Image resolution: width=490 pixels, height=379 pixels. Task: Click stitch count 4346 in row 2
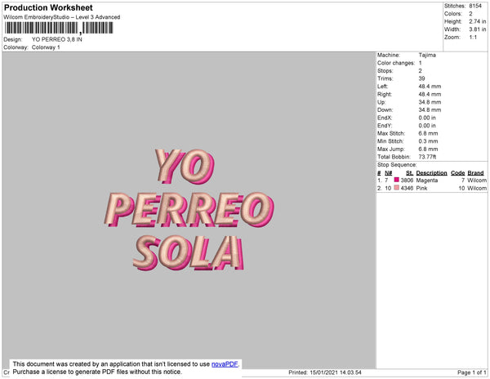click(407, 188)
